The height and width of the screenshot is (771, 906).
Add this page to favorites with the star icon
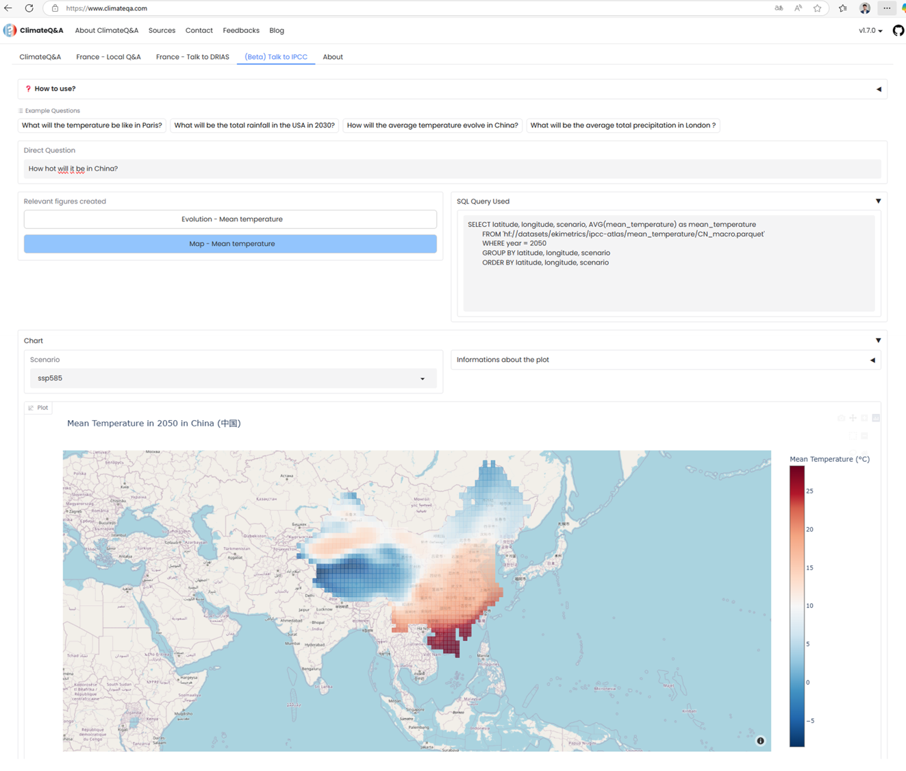click(x=817, y=8)
